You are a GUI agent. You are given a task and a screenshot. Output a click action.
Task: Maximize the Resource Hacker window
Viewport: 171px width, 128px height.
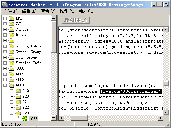tap(159, 5)
